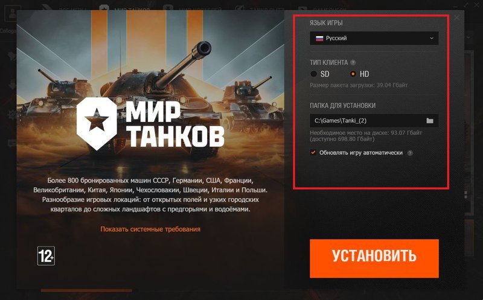Viewport: 483px width, 300px height.
Task: Click the 12+ age rating badge
Action: pos(46,256)
